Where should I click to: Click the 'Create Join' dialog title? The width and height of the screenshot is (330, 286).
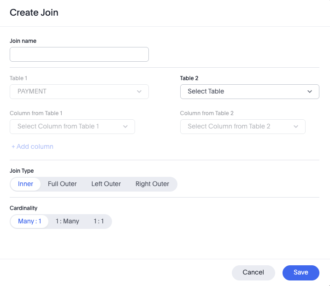[x=34, y=12]
